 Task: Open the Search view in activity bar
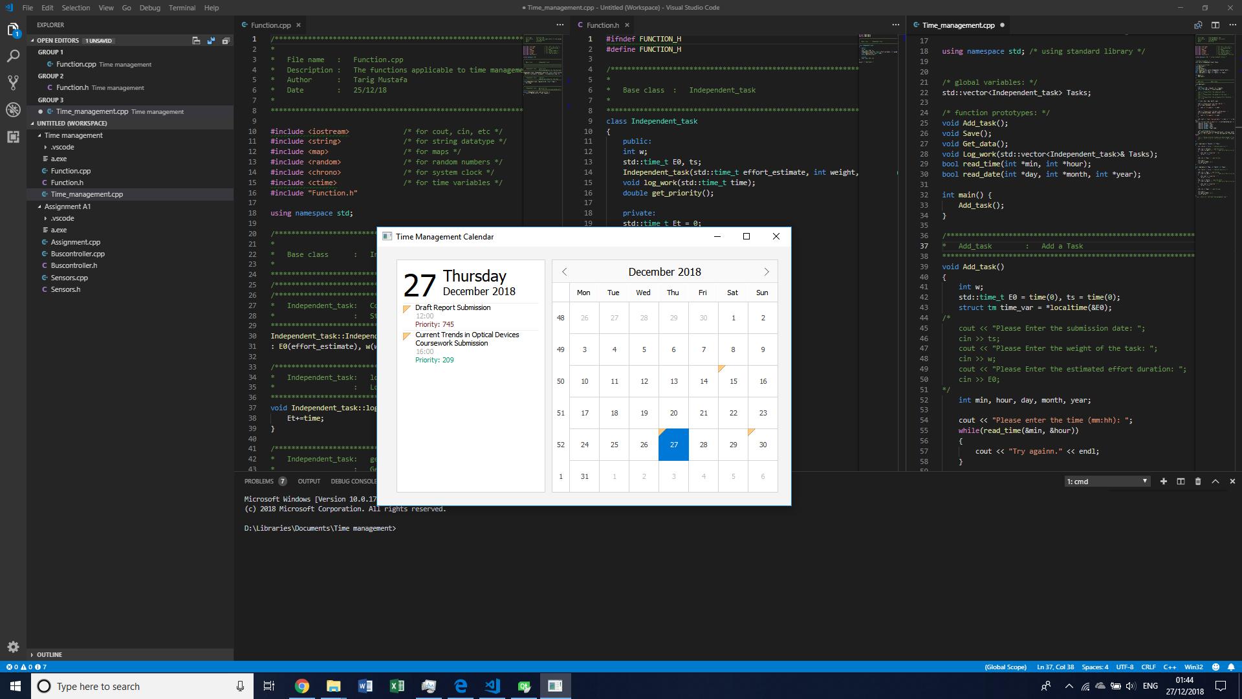tap(13, 56)
